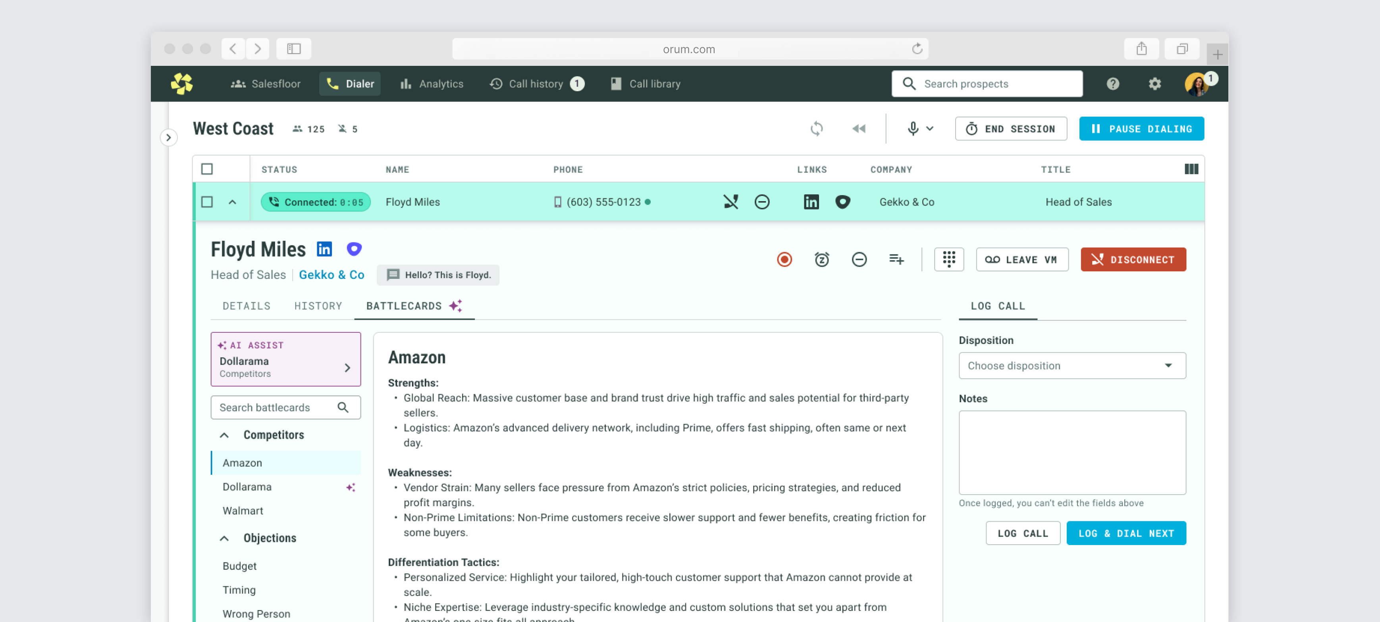Open LinkedIn icon beside Floyd Miles heading
Screen dimensions: 1380x622
[324, 249]
